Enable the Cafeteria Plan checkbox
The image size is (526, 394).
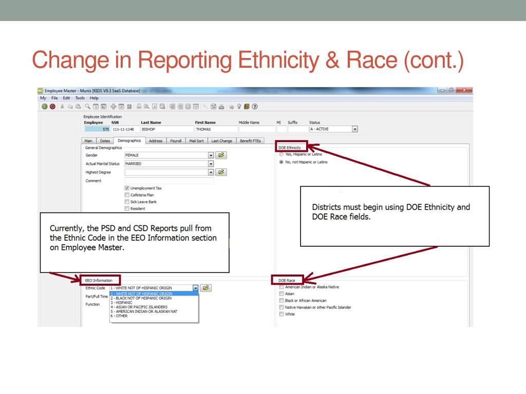pos(127,195)
